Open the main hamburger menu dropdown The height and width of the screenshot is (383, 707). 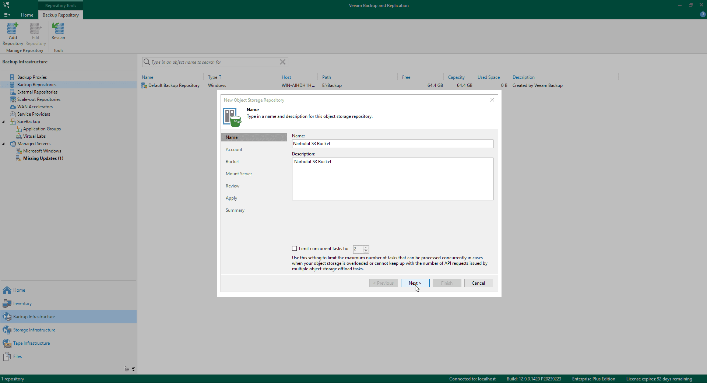[7, 15]
